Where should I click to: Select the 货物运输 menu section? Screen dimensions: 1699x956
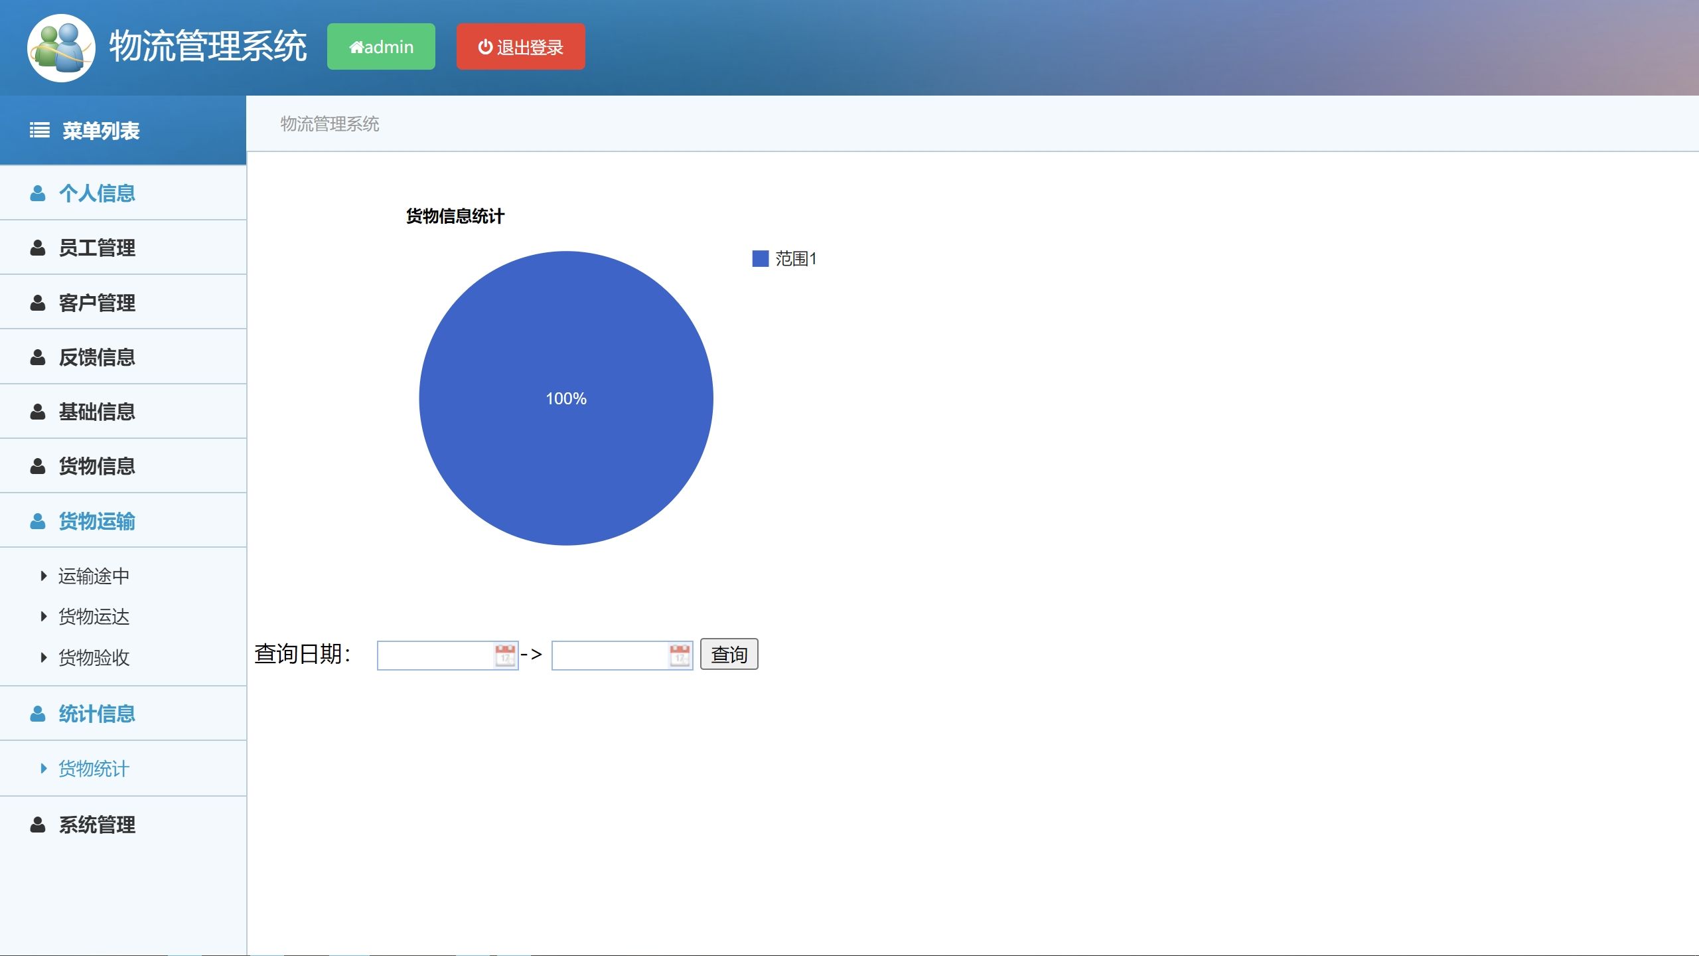click(x=123, y=522)
